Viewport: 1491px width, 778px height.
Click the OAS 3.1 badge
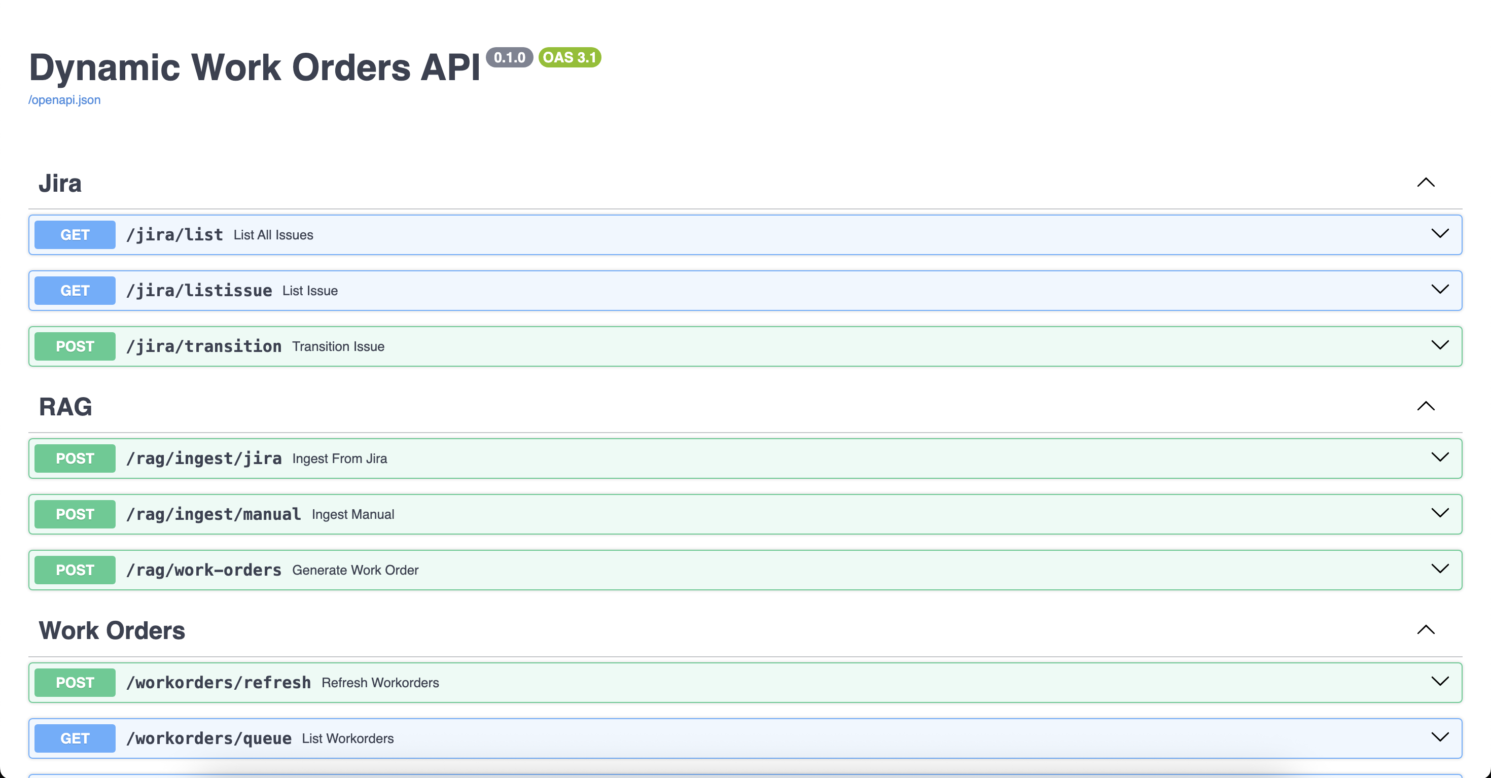tap(570, 57)
